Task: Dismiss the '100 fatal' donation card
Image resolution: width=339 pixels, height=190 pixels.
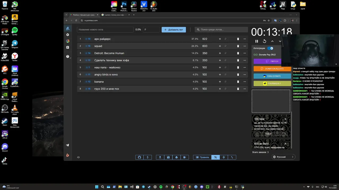Action: pos(286,119)
